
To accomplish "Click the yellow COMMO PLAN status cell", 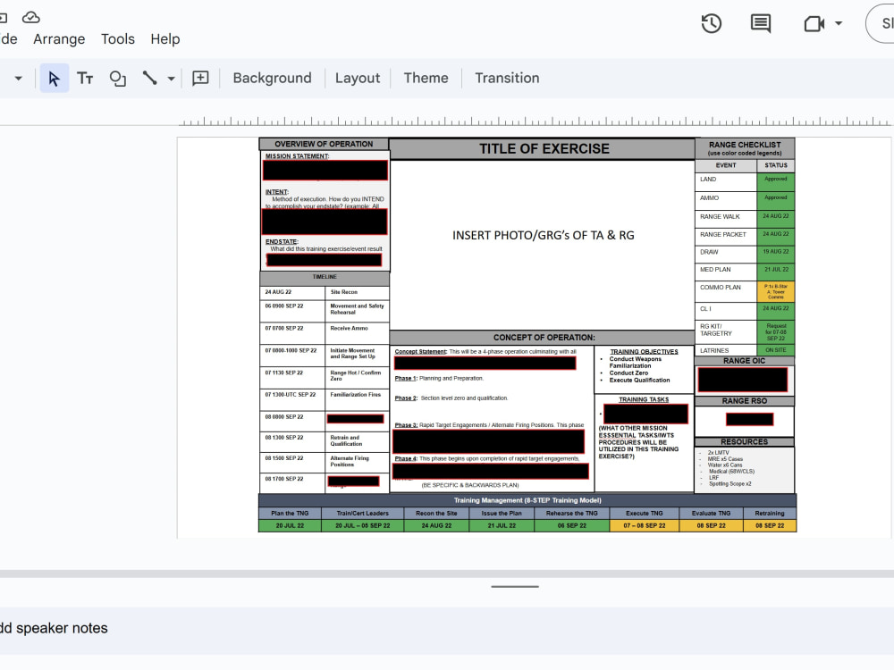I will click(775, 291).
